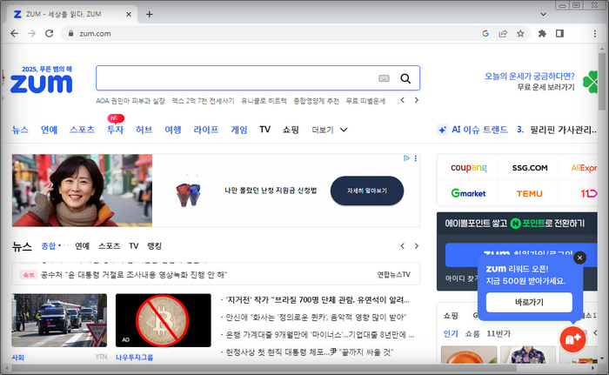Open the 스포츠 navigation menu

[82, 130]
